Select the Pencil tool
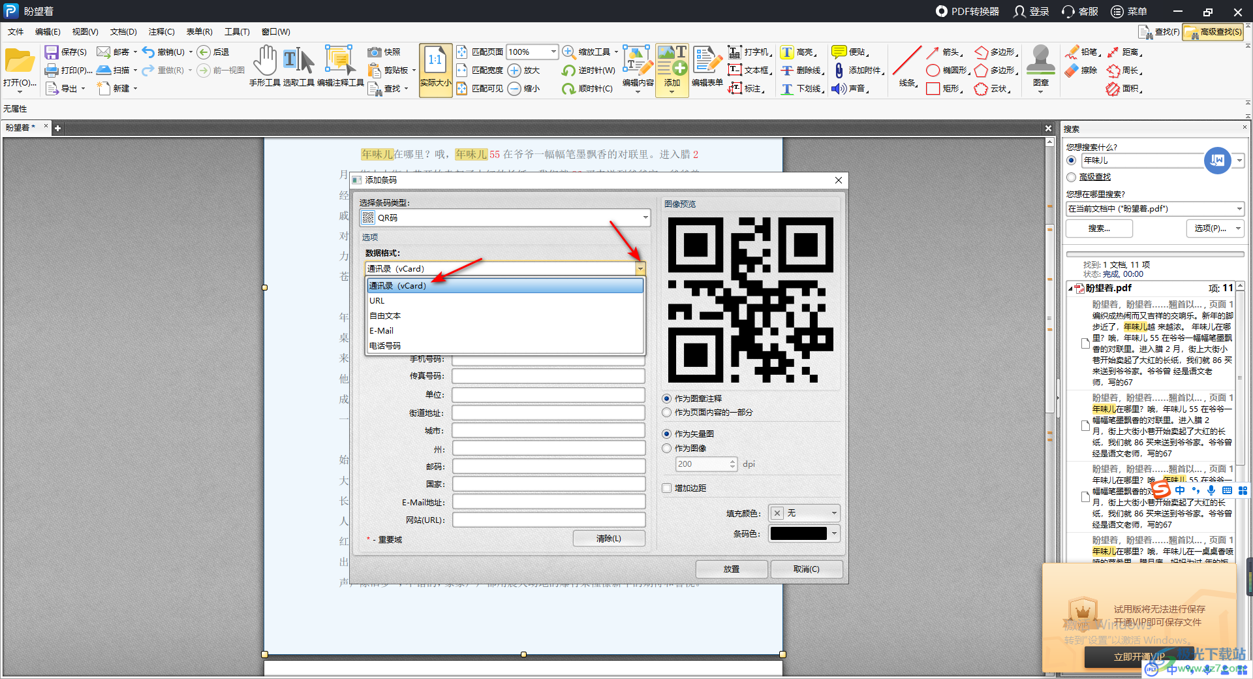This screenshot has width=1253, height=679. 1083,52
